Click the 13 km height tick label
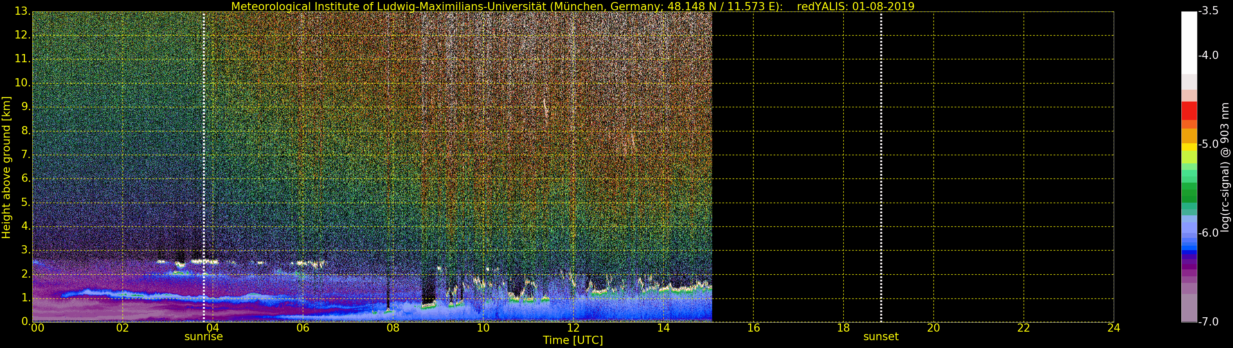 22,11
